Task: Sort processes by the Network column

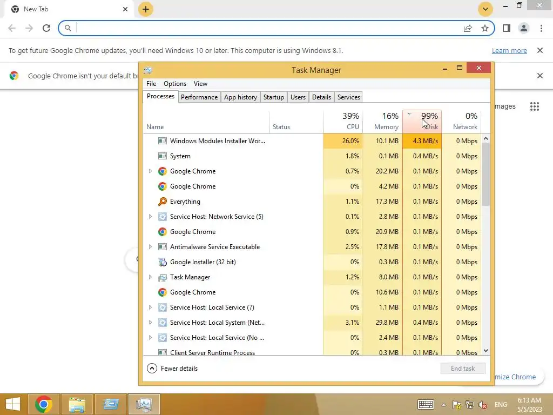Action: (461, 122)
